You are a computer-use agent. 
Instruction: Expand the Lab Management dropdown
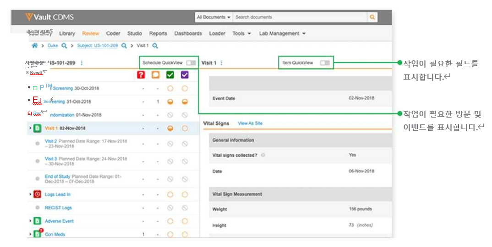tap(282, 33)
